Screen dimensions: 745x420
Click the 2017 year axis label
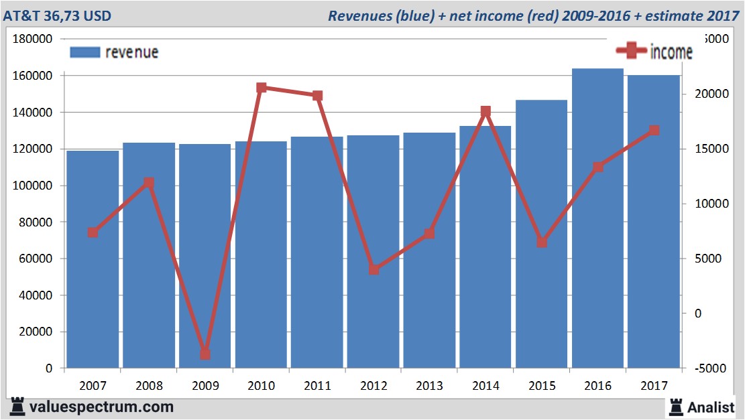tap(654, 385)
